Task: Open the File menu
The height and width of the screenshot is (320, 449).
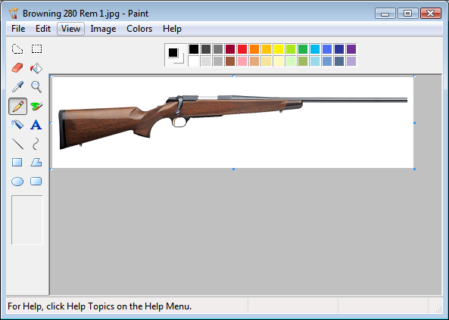Action: [x=18, y=29]
